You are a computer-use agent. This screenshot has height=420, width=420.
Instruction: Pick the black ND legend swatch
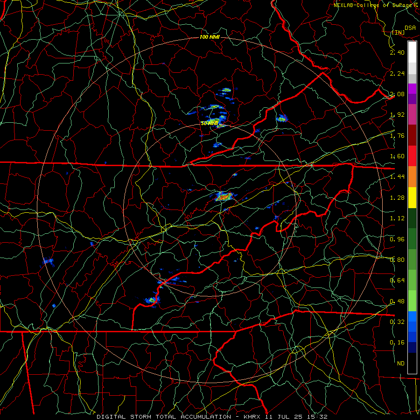[x=412, y=363]
